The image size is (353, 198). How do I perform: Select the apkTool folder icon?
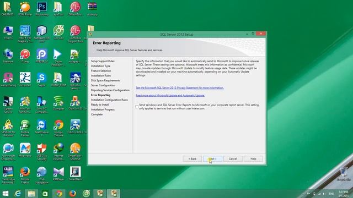click(58, 9)
